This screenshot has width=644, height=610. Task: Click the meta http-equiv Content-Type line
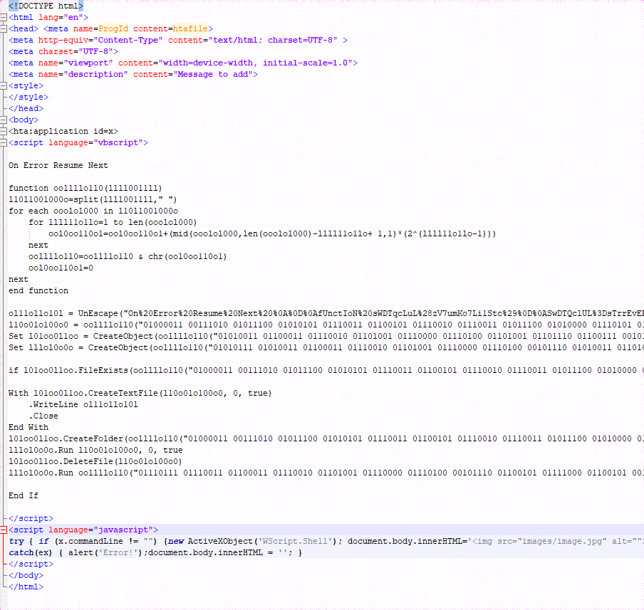click(178, 41)
